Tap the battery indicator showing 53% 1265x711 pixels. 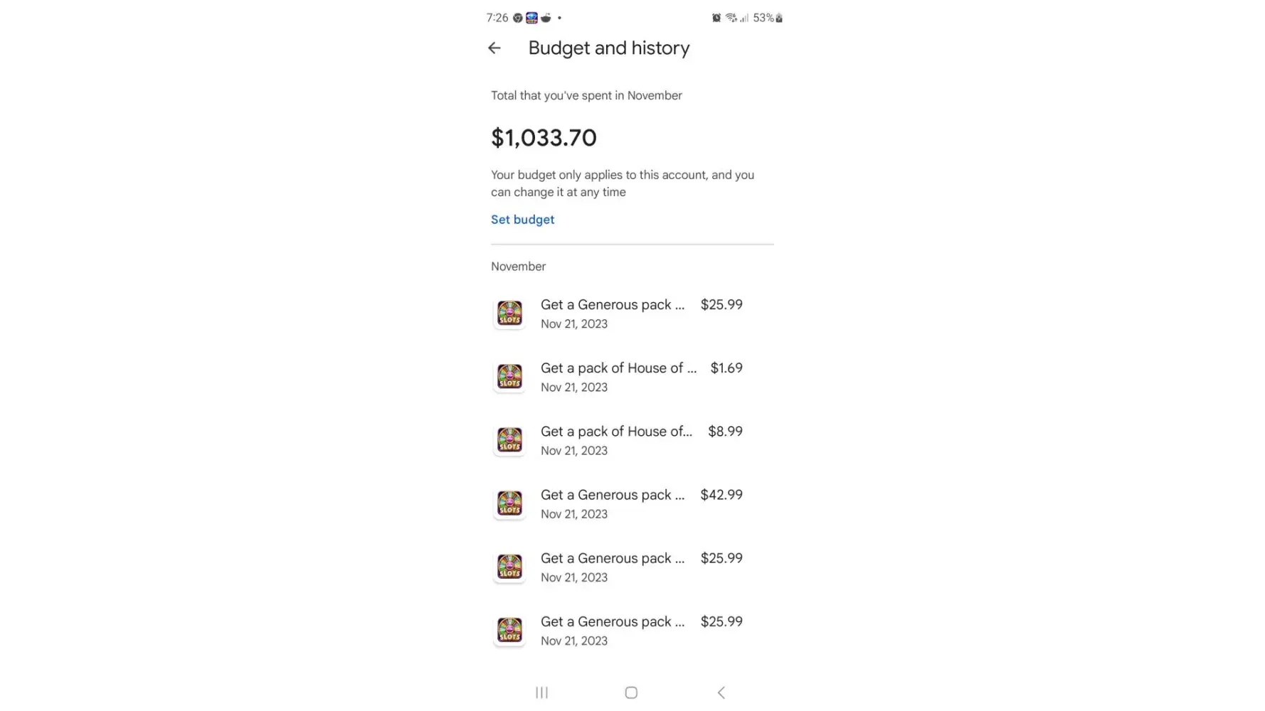[x=768, y=18]
